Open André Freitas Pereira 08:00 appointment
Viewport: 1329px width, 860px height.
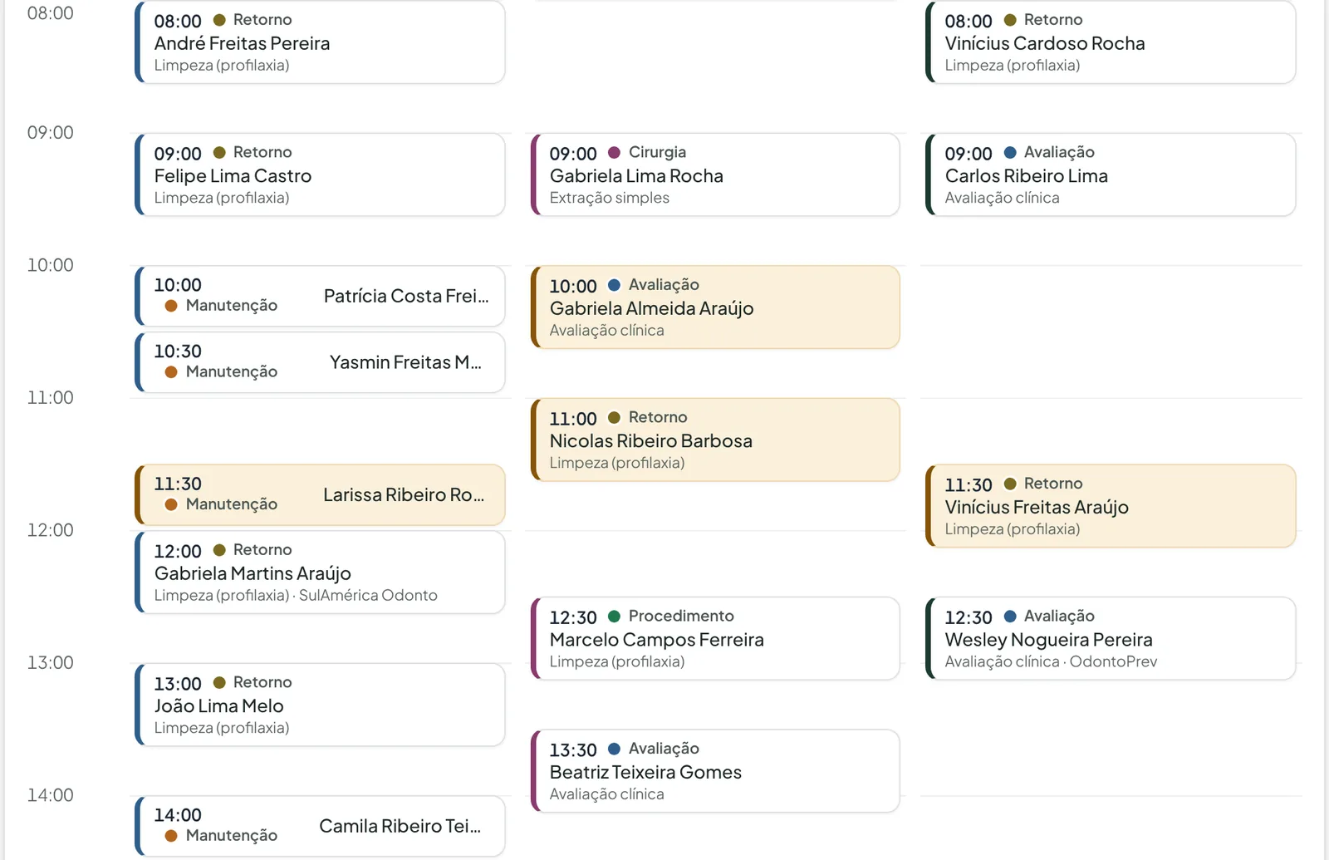320,42
